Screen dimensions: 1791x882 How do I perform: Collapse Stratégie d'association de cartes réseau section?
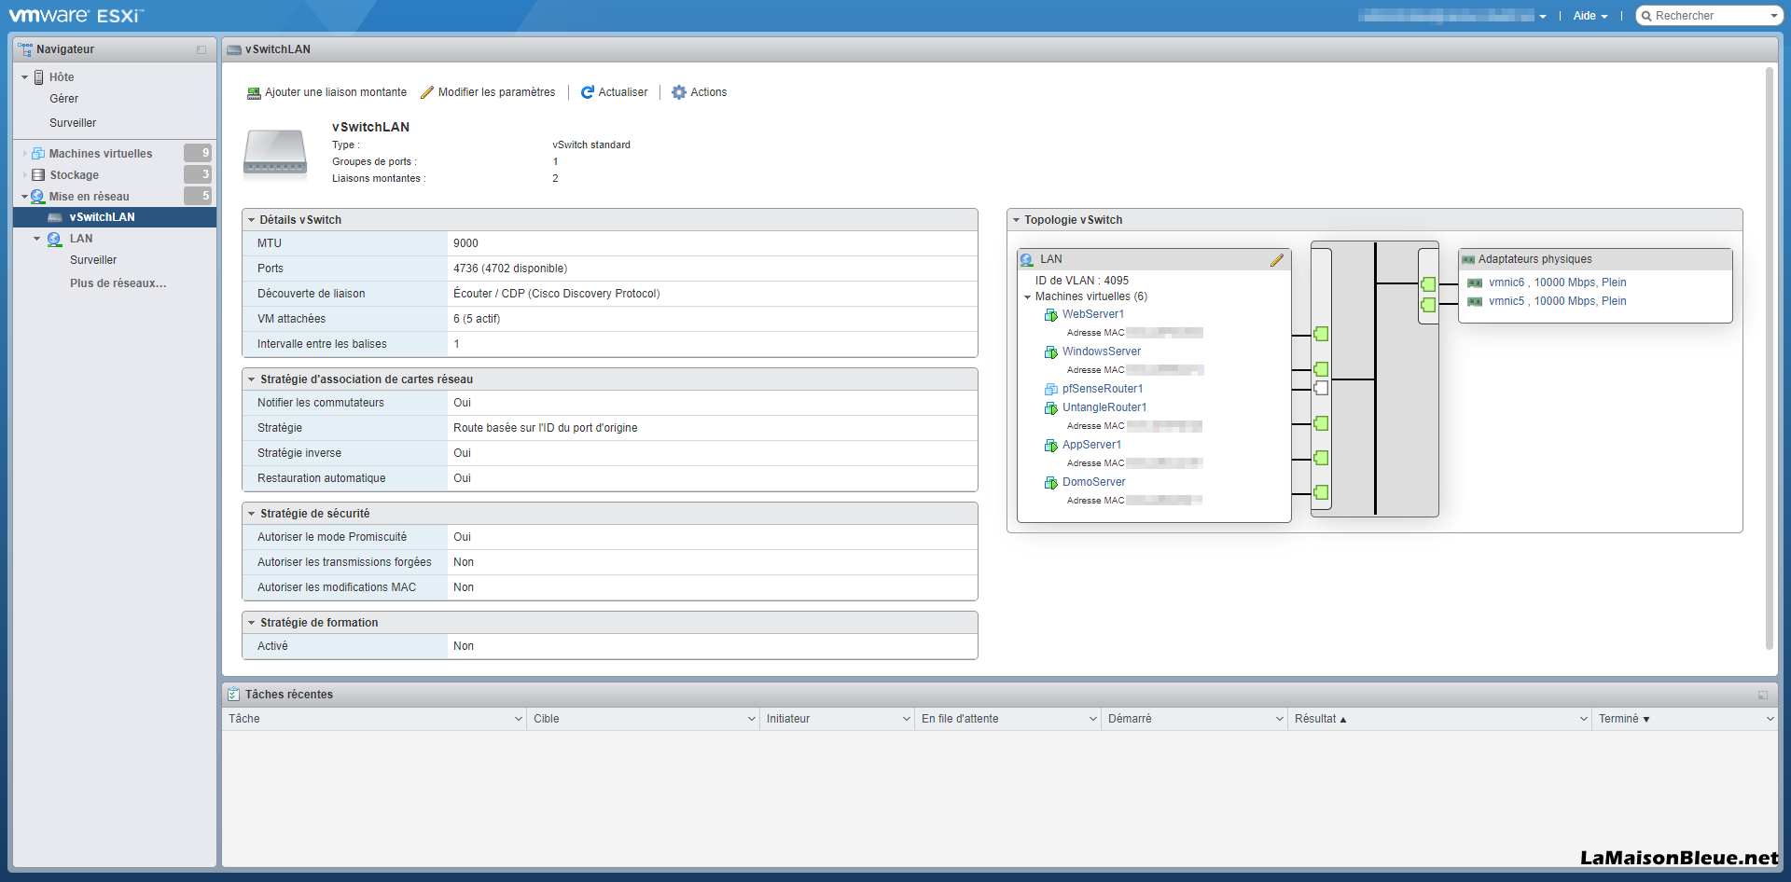point(252,379)
